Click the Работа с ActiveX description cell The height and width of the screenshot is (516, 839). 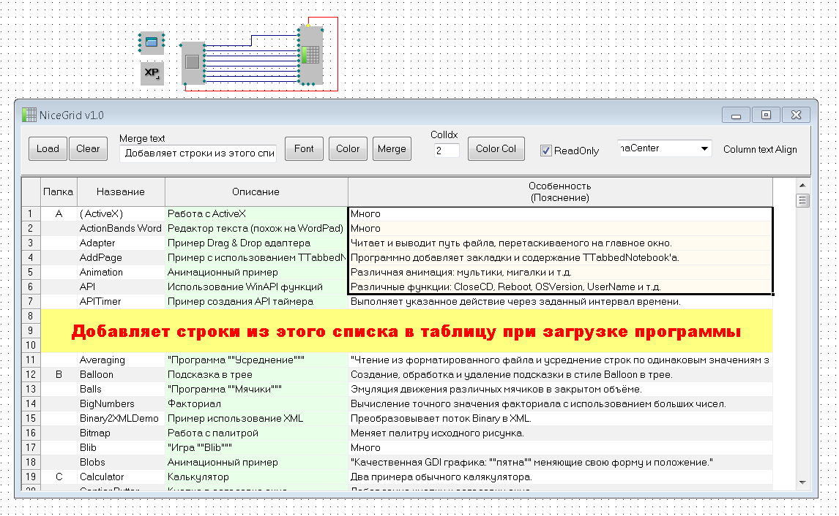click(x=256, y=213)
